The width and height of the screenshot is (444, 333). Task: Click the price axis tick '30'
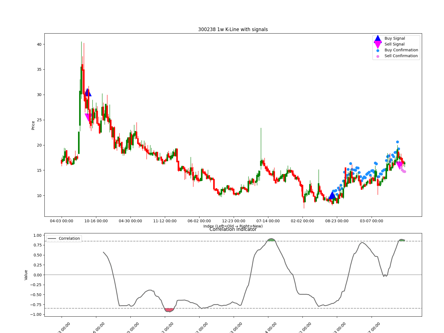[x=39, y=95]
